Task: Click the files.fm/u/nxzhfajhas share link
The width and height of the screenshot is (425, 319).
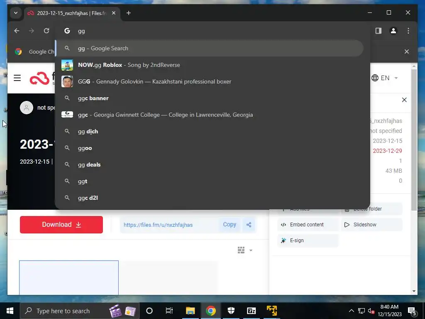Action: point(158,225)
